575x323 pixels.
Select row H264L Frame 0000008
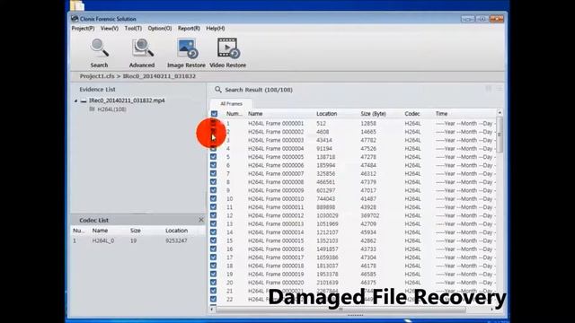(353, 182)
